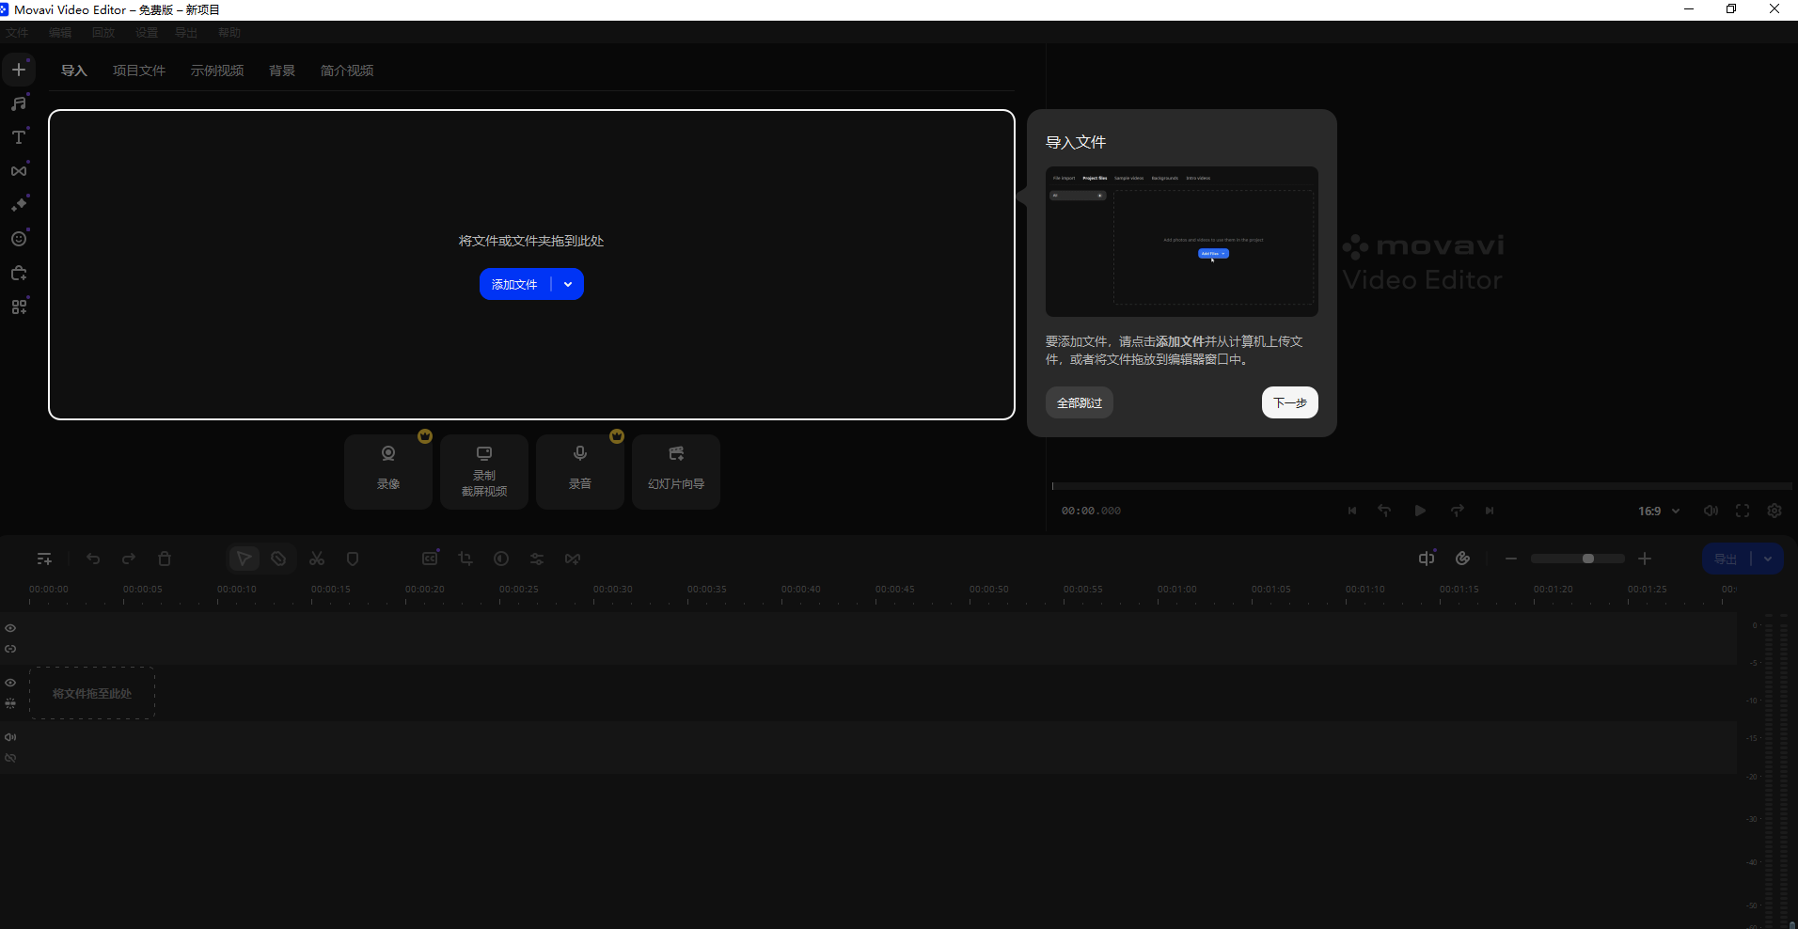Click the 全部跳过 skip all button
Viewport: 1798px width, 929px height.
coord(1080,402)
